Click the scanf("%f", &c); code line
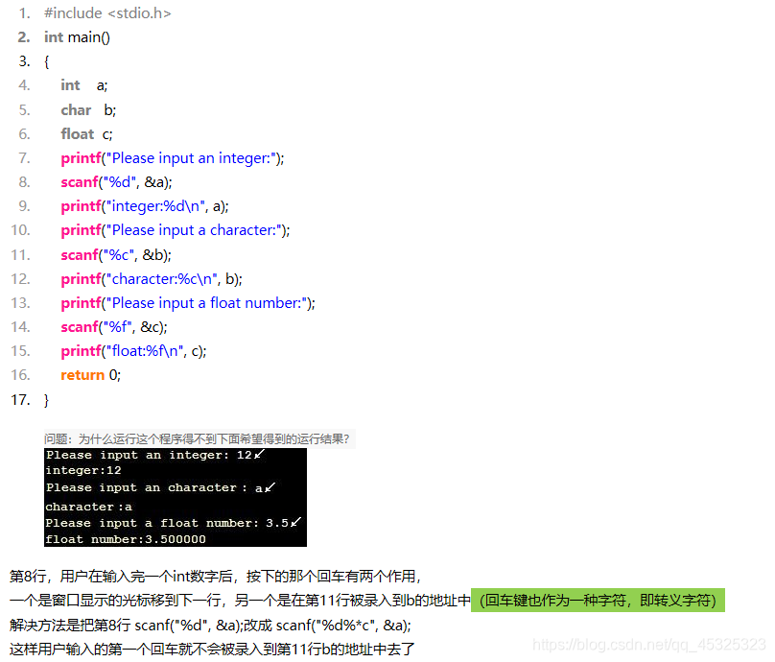Screen dimensions: 775x662 tap(114, 327)
